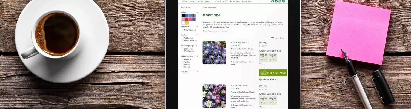Click the code M5092 text
The height and width of the screenshot is (109, 411).
click(235, 45)
